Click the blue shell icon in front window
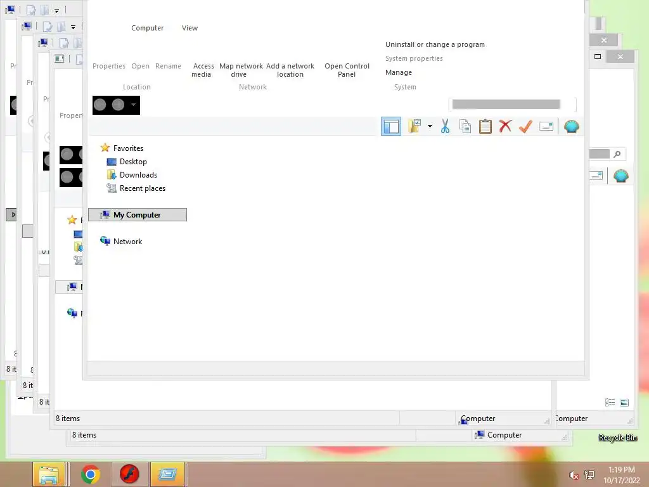Viewport: 649px width, 487px height. pos(571,126)
